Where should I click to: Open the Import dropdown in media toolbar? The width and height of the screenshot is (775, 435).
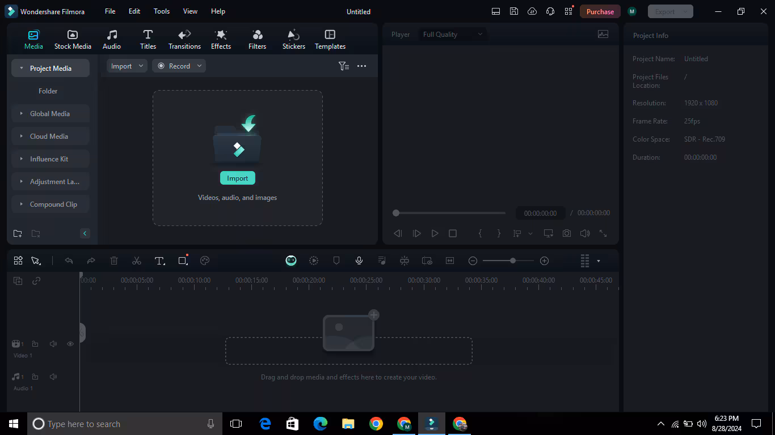click(127, 66)
